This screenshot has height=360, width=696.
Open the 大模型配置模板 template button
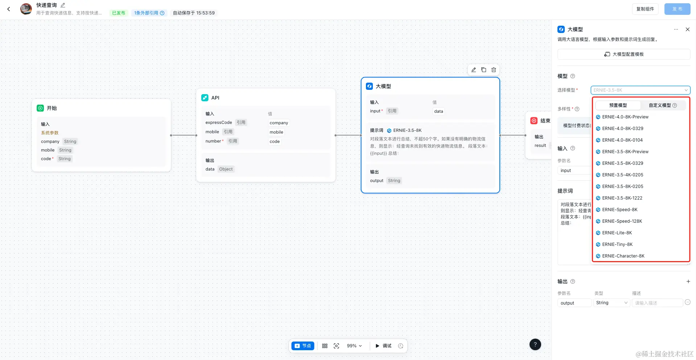coord(624,54)
